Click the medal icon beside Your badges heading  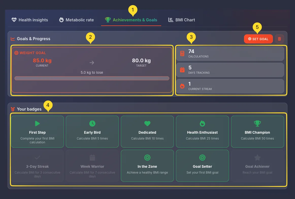(x=12, y=109)
